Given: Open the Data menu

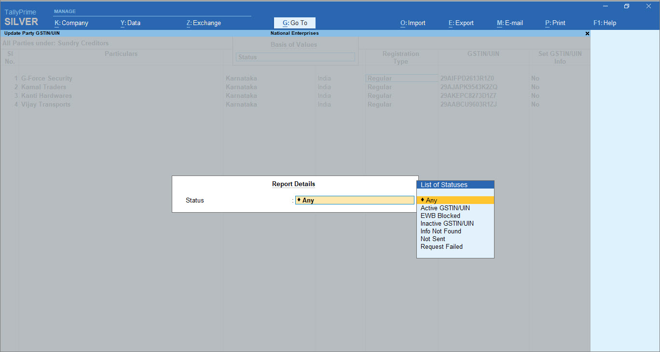Looking at the screenshot, I should point(130,23).
